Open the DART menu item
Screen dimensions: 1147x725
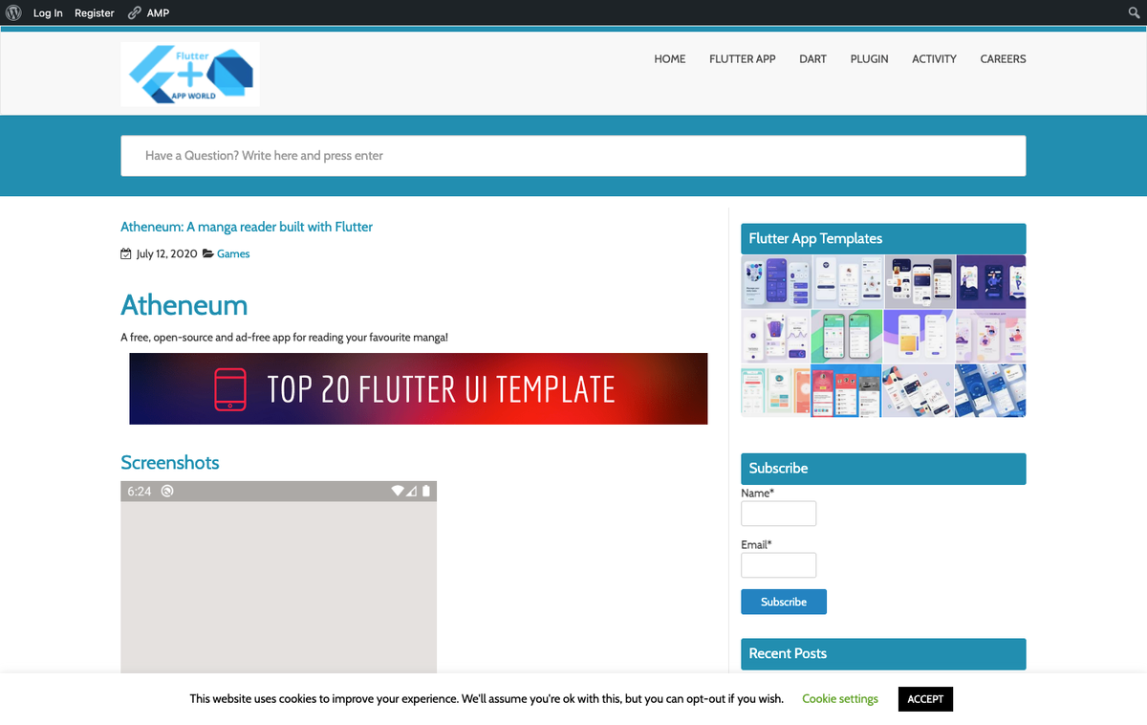(x=813, y=58)
